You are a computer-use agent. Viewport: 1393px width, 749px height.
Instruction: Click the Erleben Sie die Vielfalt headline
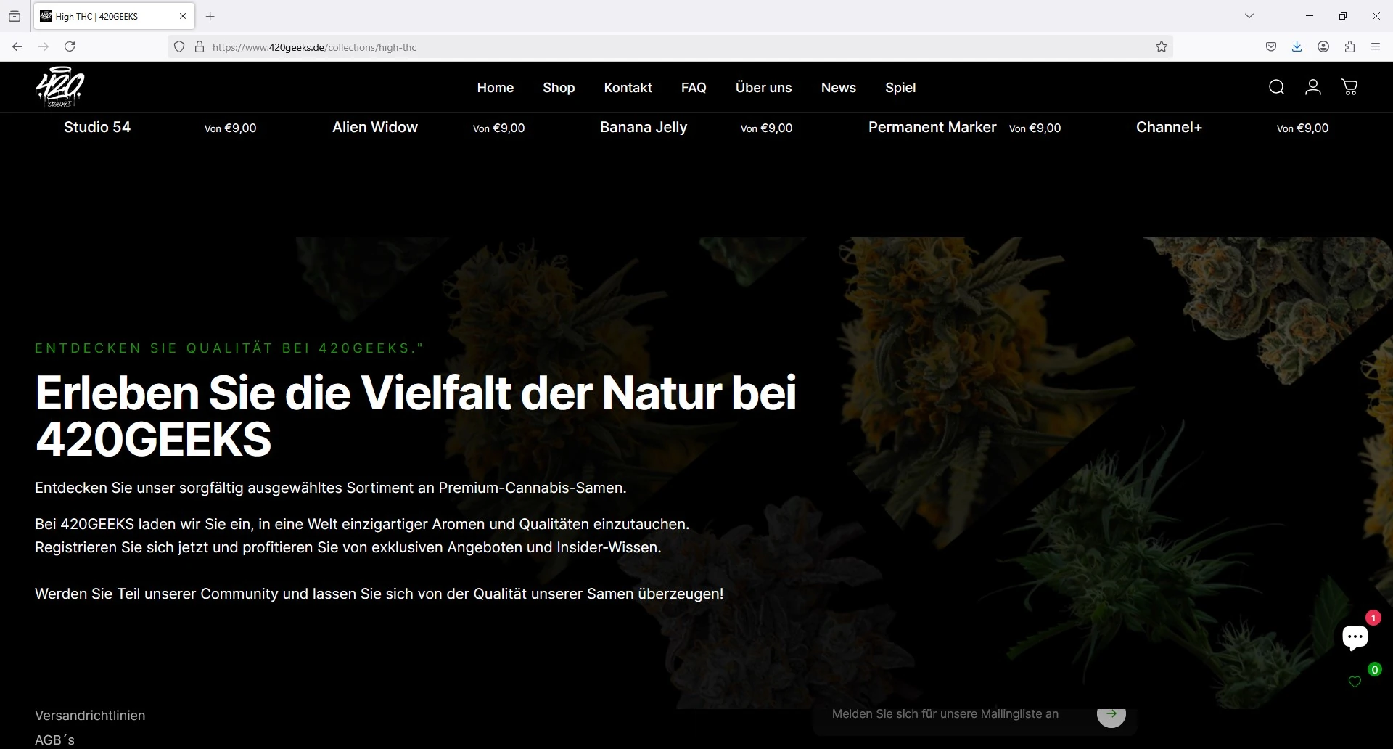pyautogui.click(x=416, y=416)
